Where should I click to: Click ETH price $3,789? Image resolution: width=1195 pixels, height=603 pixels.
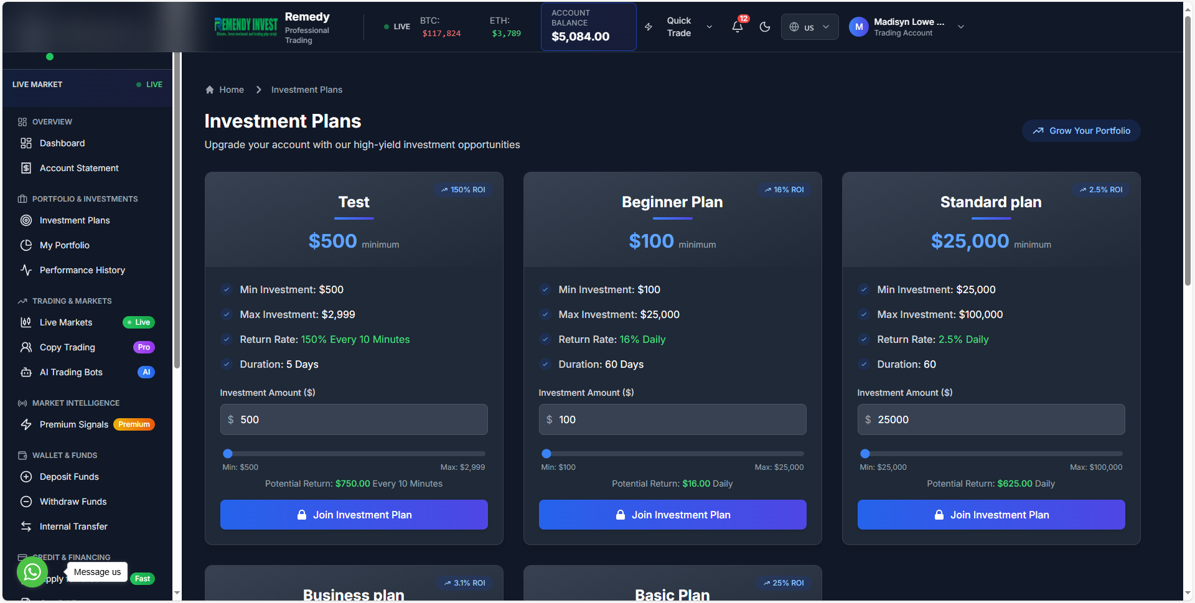point(506,34)
